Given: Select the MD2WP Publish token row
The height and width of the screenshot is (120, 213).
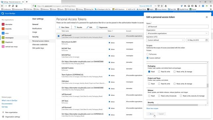Looking at the screenshot, I should pyautogui.click(x=100, y=69).
